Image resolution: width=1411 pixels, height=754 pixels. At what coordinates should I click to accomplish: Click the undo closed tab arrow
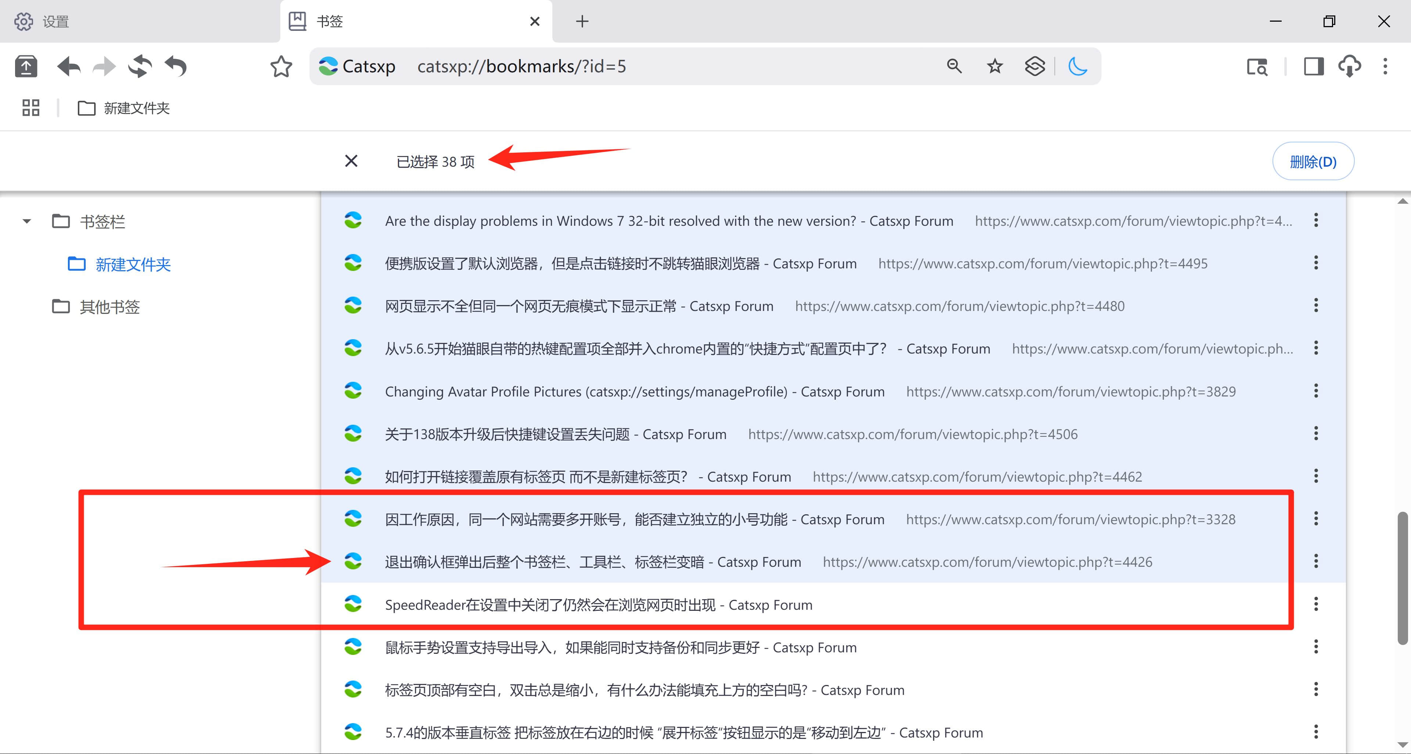pos(176,67)
